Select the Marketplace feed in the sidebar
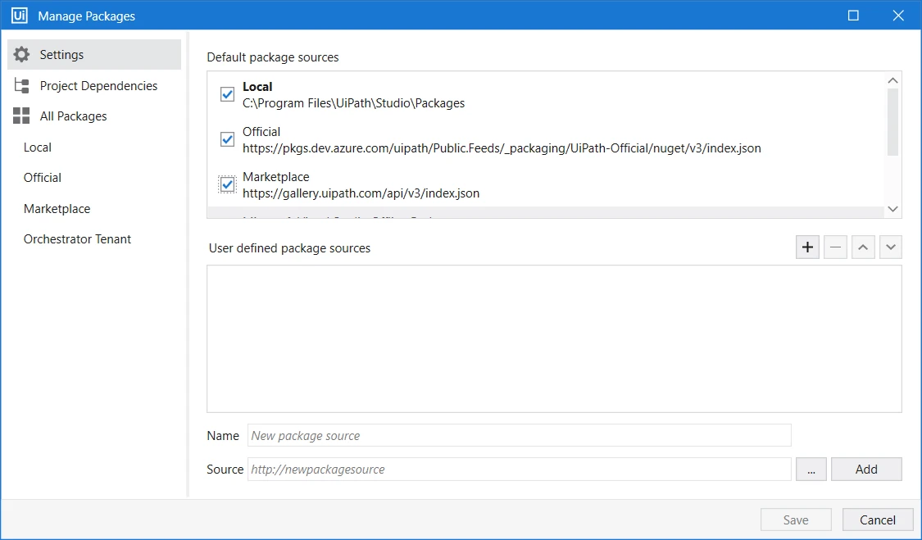 (57, 209)
